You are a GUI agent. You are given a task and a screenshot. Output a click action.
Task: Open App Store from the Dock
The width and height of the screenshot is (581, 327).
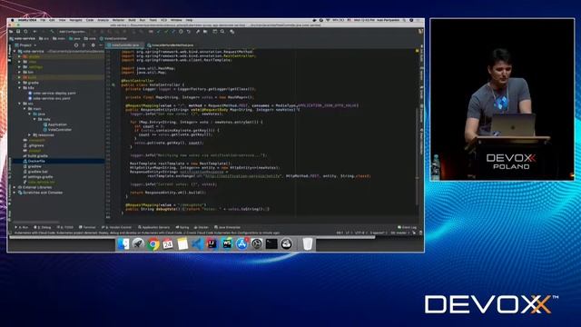pos(241,244)
